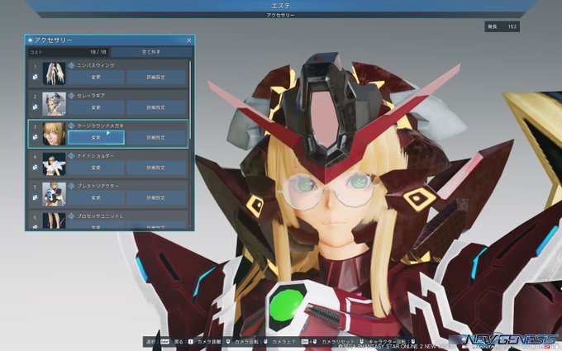The image size is (562, 351).
Task: Select the ニンバスウィング wings thumbnail
Action: (x=54, y=74)
